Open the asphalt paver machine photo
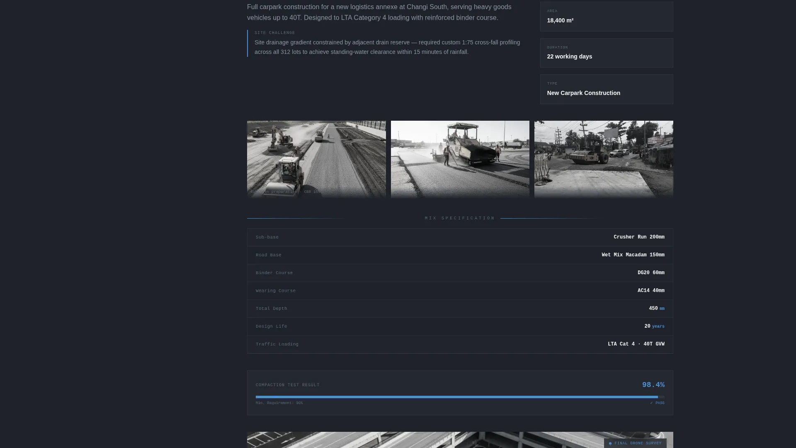The height and width of the screenshot is (448, 796). tap(460, 159)
